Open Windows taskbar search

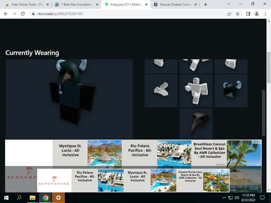[19, 198]
